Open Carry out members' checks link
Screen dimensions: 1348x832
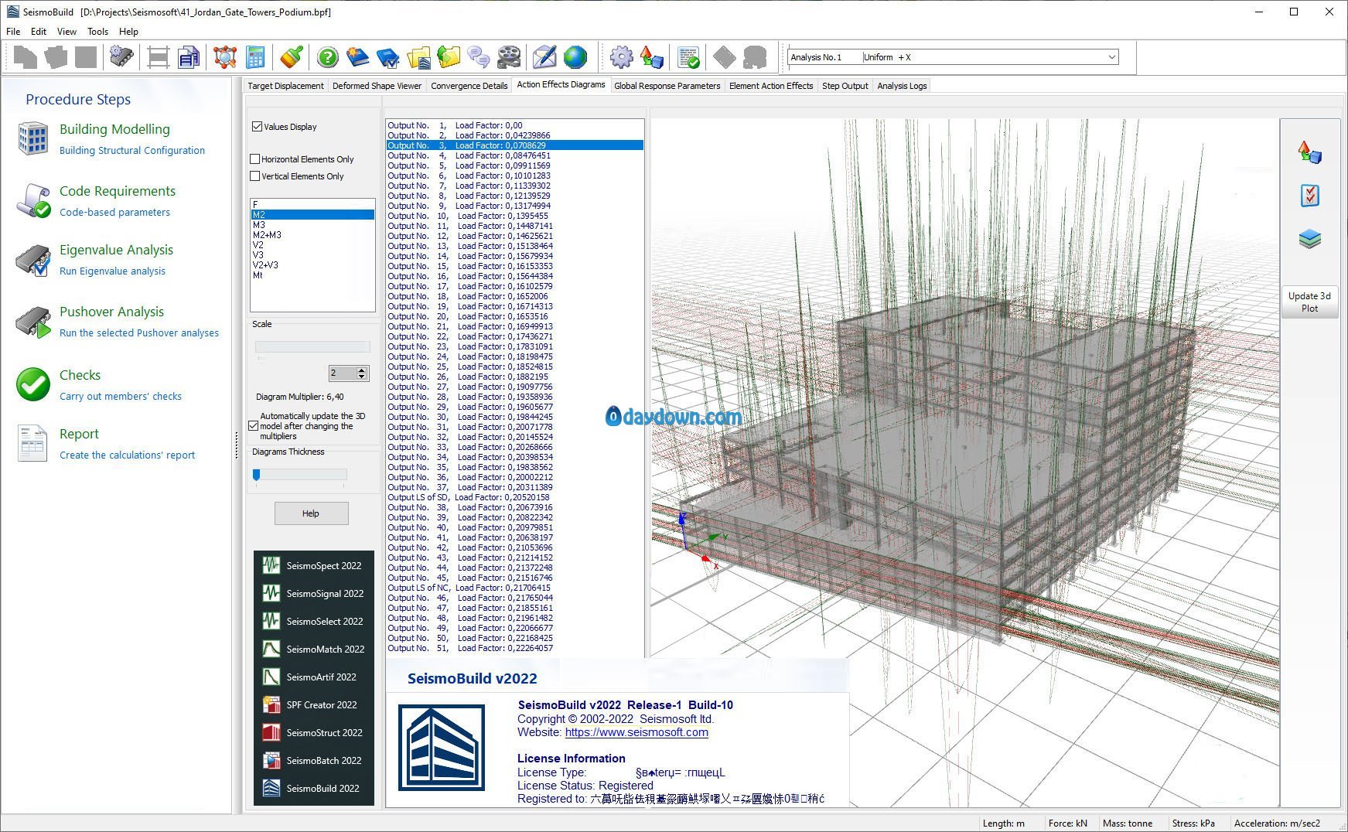click(121, 397)
